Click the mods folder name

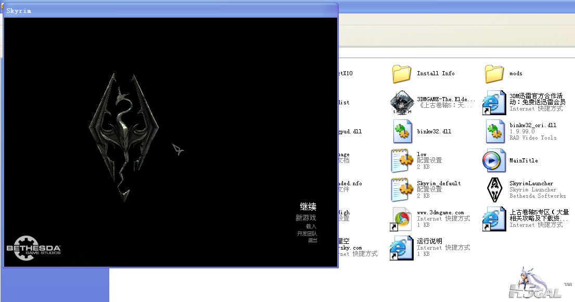[516, 74]
